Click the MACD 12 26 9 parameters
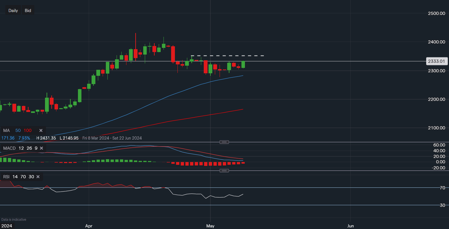The width and height of the screenshot is (449, 229). (x=28, y=148)
